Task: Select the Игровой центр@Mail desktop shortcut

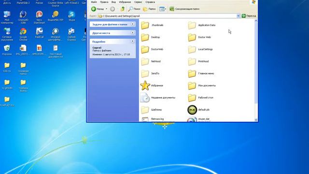Action: pos(56,34)
